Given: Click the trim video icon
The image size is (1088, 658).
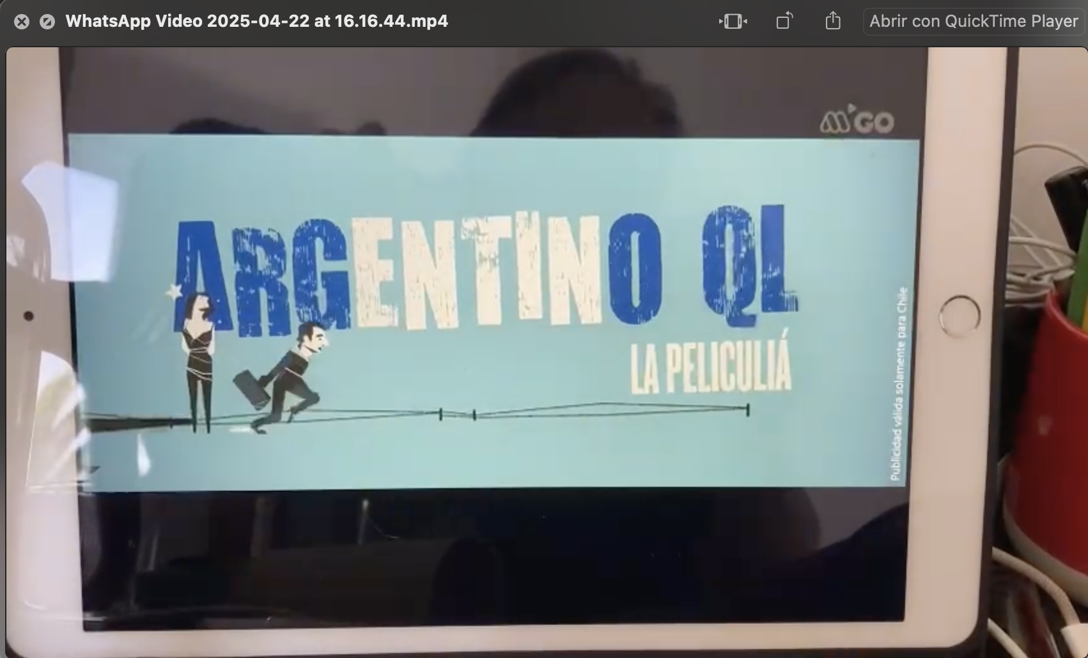Looking at the screenshot, I should point(733,21).
